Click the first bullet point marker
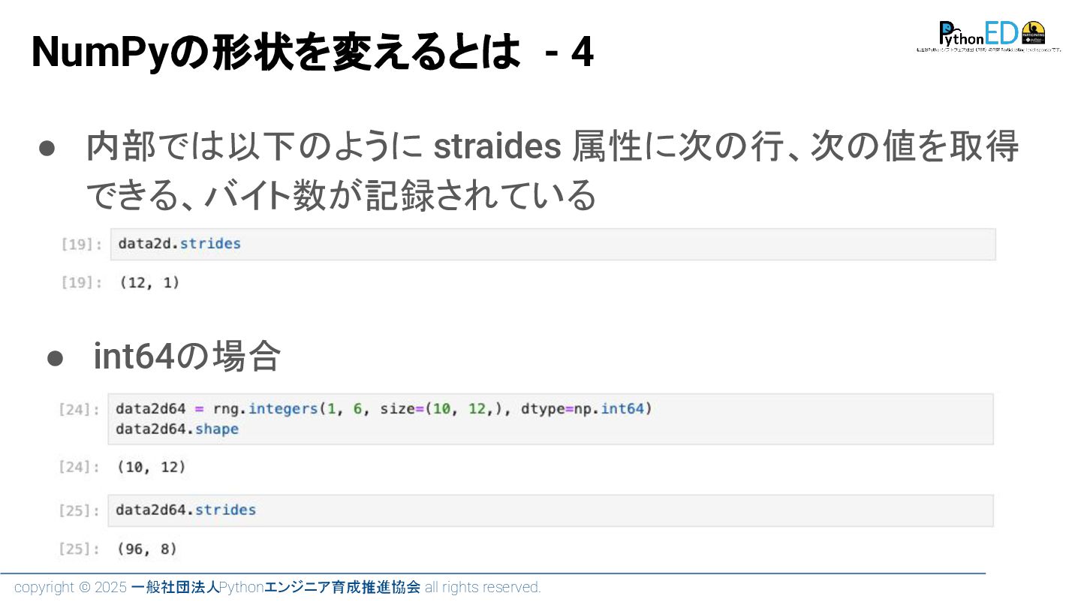This screenshot has height=608, width=1081. tap(47, 148)
